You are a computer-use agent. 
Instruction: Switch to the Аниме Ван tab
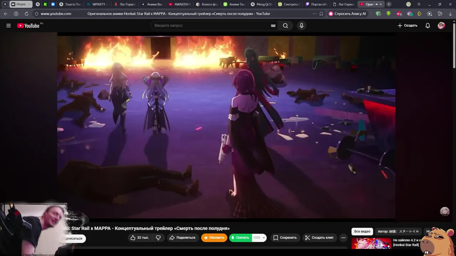coord(152,4)
